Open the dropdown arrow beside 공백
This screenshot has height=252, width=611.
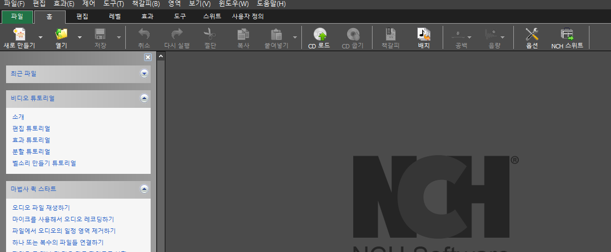coord(470,37)
